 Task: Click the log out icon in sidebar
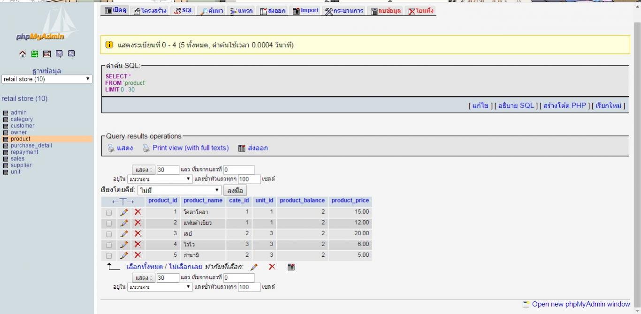(x=35, y=53)
